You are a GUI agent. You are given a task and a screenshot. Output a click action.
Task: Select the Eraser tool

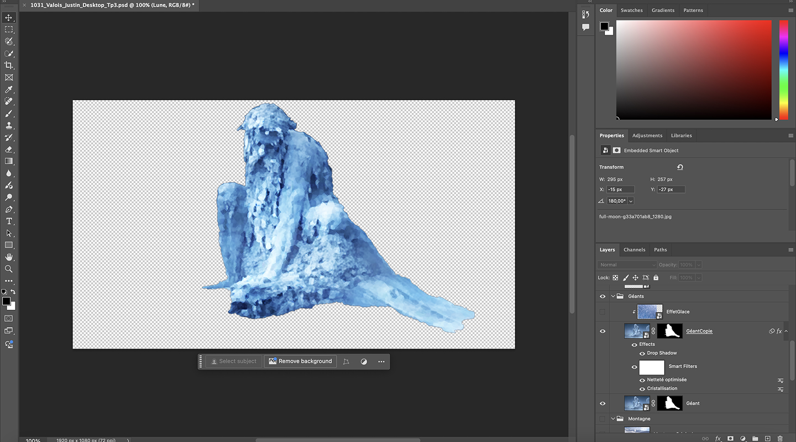coord(9,149)
